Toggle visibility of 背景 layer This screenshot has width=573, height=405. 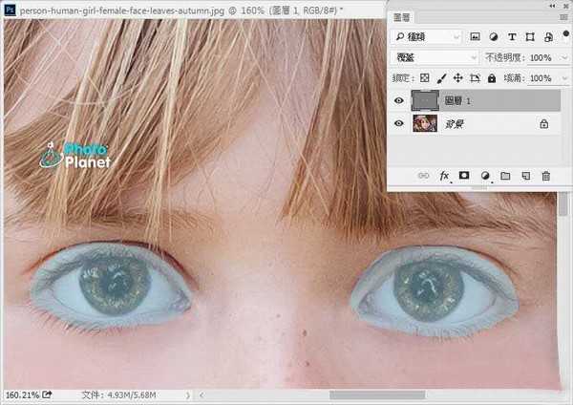point(399,123)
